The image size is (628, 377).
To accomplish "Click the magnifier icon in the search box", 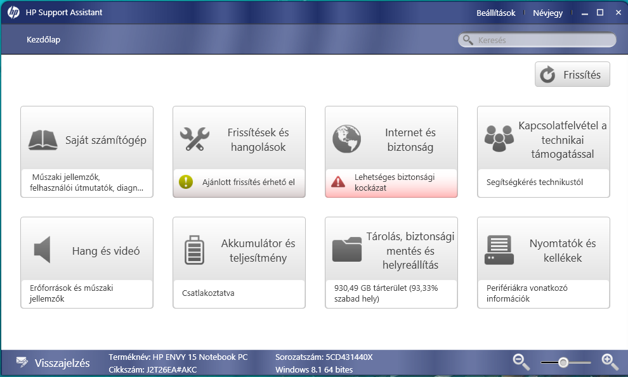I will point(468,40).
